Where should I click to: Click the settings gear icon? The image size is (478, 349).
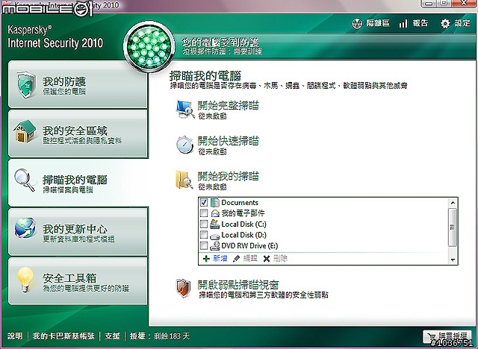point(445,23)
